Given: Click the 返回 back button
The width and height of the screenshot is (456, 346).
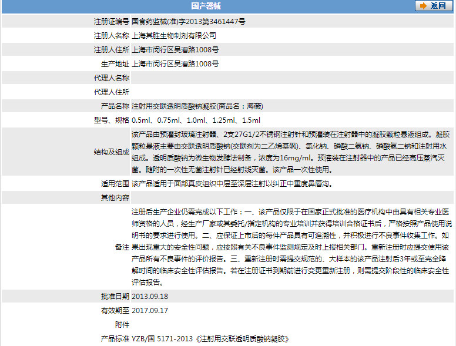Looking at the screenshot, I should click(x=434, y=5).
